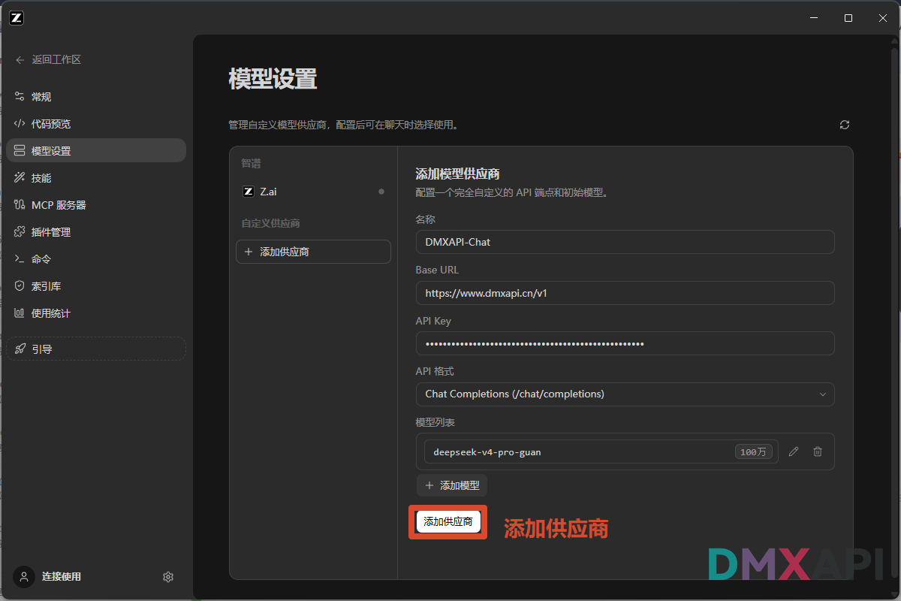Click the 智谱 section label
The height and width of the screenshot is (601, 901).
(251, 164)
